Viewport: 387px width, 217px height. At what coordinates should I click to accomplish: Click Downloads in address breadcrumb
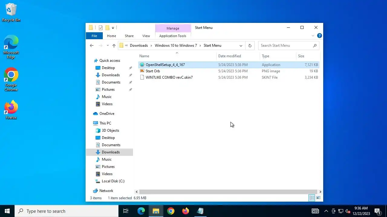click(x=139, y=46)
